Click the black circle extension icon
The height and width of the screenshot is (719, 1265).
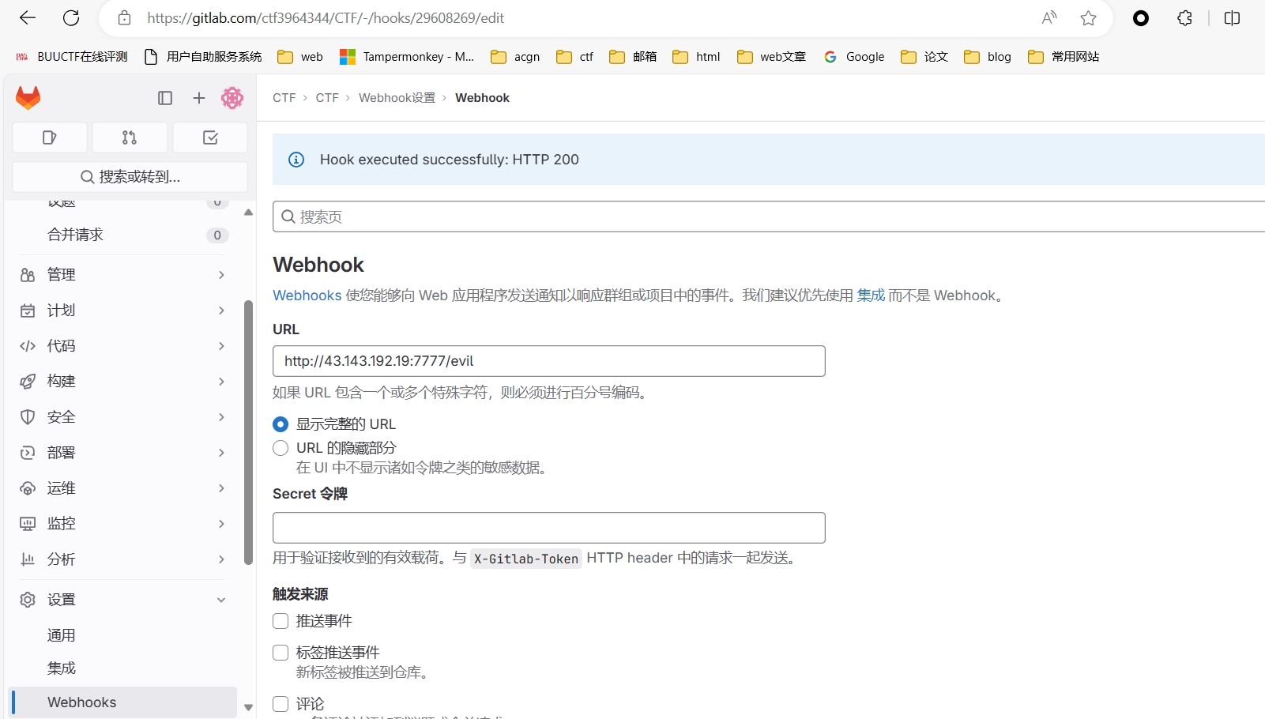point(1141,17)
